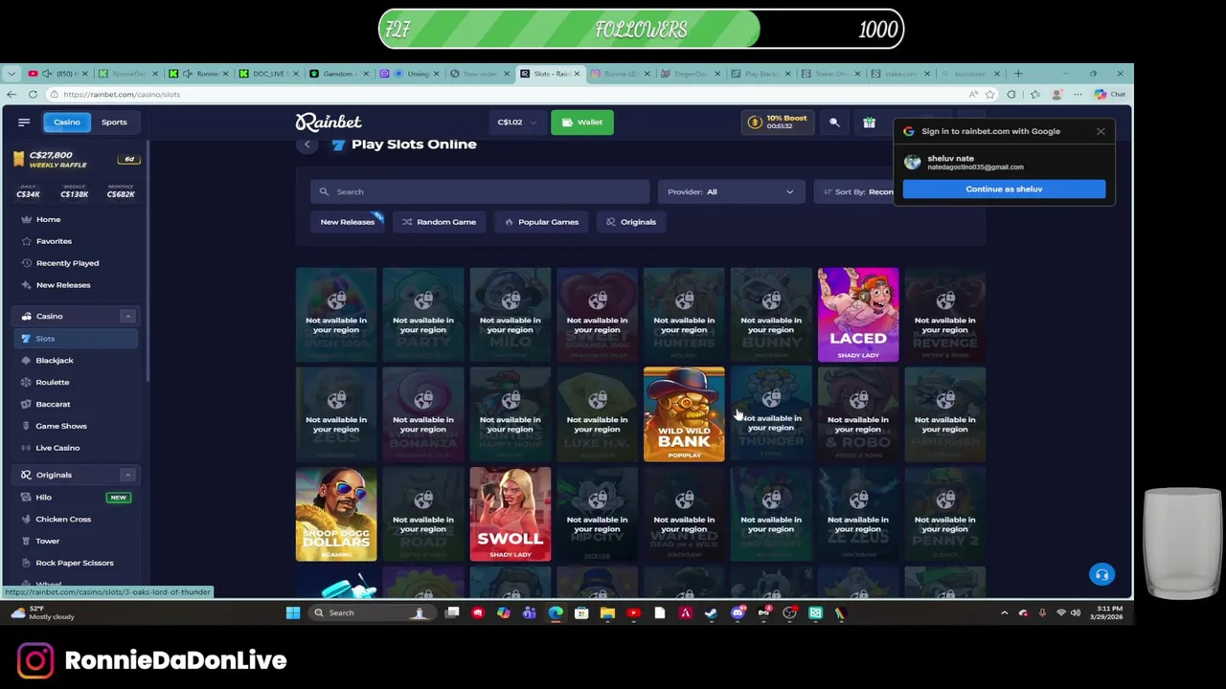This screenshot has width=1226, height=689.
Task: Collapse the Originals sidebar section
Action: (x=127, y=475)
